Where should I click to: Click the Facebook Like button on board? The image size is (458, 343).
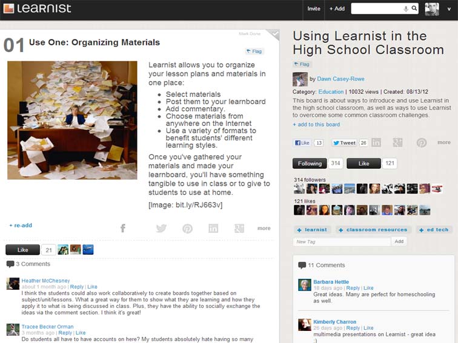pos(302,143)
